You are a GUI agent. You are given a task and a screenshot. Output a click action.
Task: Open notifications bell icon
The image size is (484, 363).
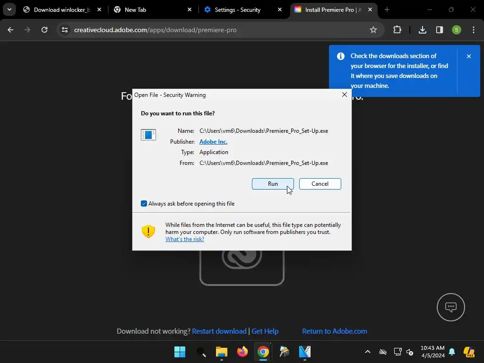(x=452, y=352)
